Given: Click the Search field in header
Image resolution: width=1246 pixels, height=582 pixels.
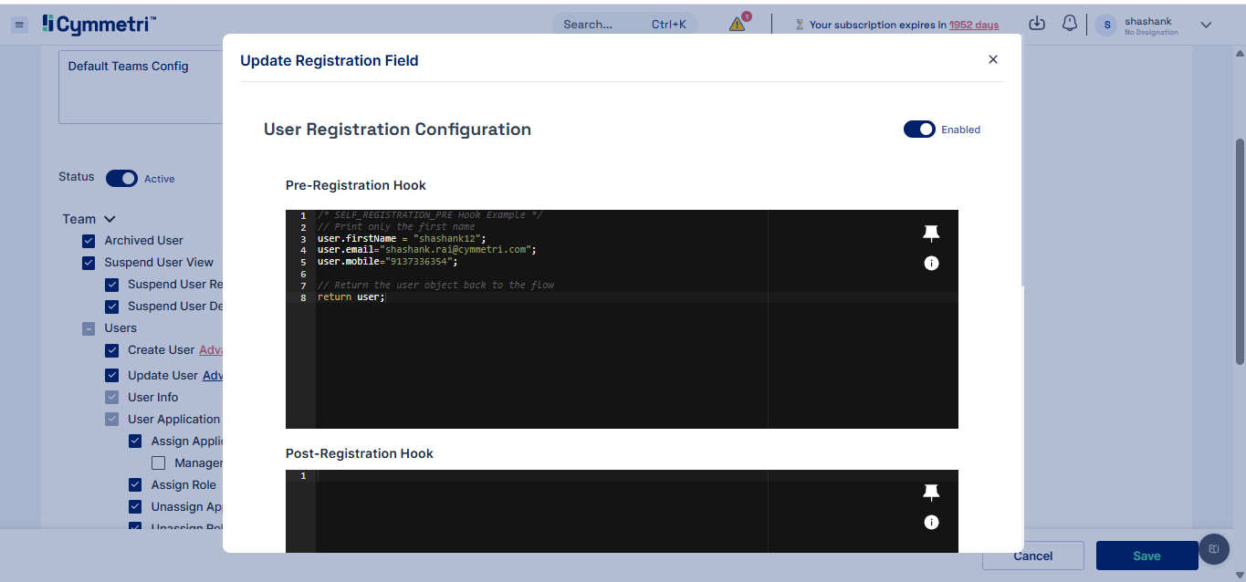Looking at the screenshot, I should 624,25.
